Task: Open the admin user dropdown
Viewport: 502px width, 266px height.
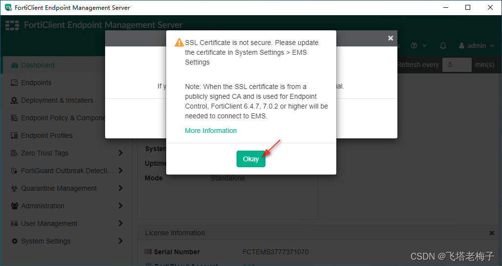Action: (477, 46)
